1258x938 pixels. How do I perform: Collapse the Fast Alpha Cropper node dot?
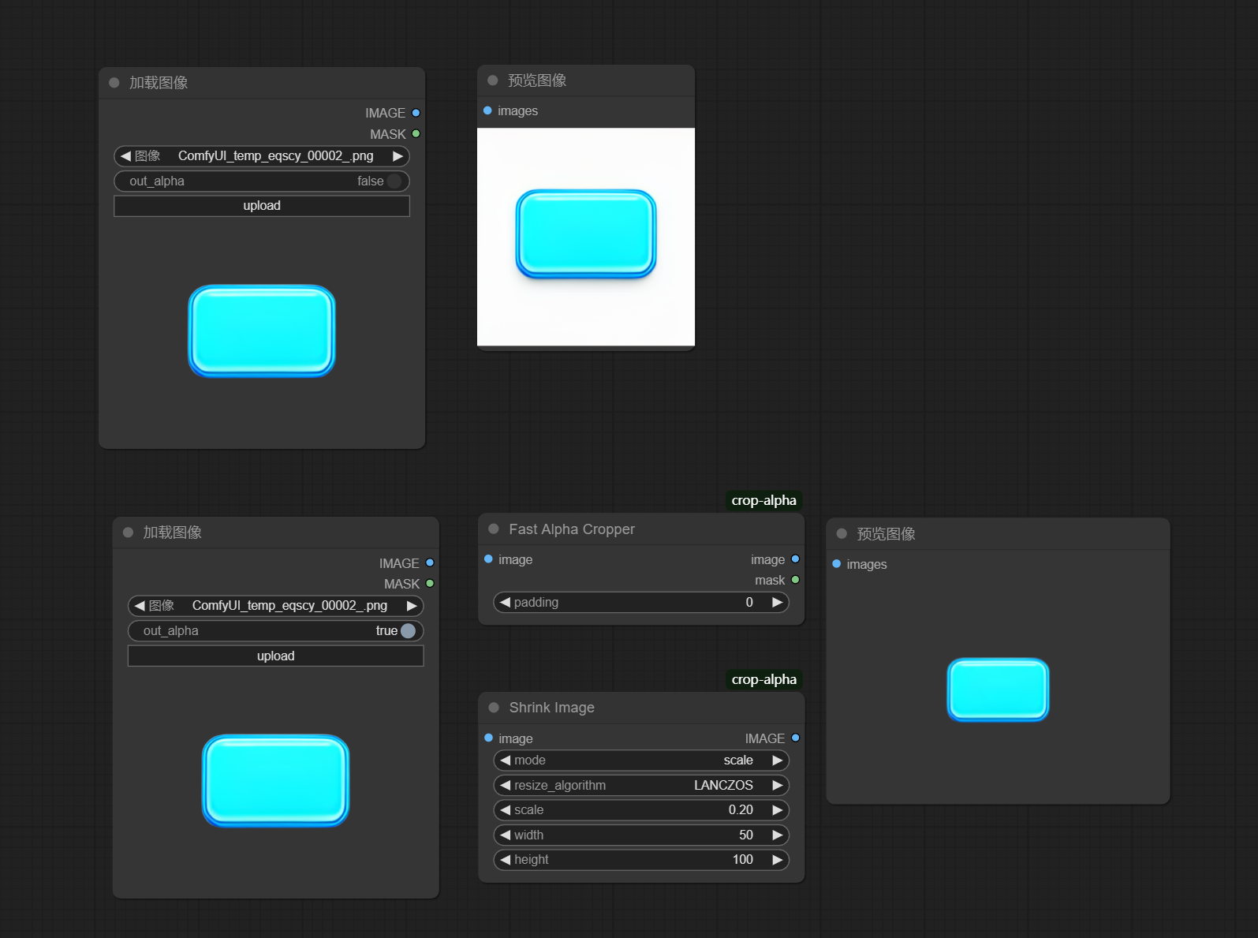coord(494,529)
